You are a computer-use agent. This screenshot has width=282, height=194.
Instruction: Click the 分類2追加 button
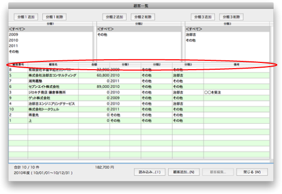(114, 17)
